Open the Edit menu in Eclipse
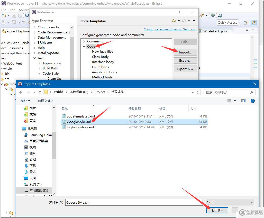 pyautogui.click(x=13, y=10)
